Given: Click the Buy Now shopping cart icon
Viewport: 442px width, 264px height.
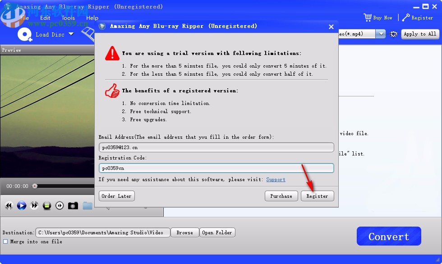Looking at the screenshot, I should coord(368,17).
